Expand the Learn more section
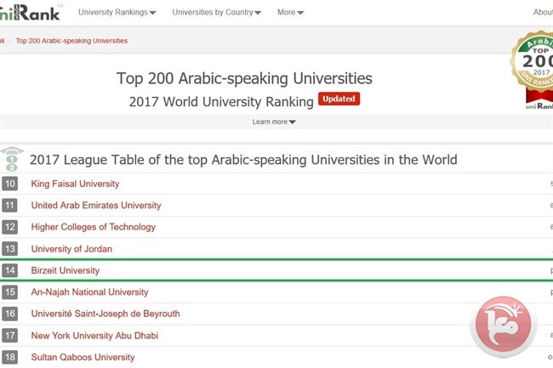 click(274, 122)
